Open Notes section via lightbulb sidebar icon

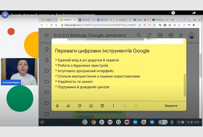tap(47, 49)
